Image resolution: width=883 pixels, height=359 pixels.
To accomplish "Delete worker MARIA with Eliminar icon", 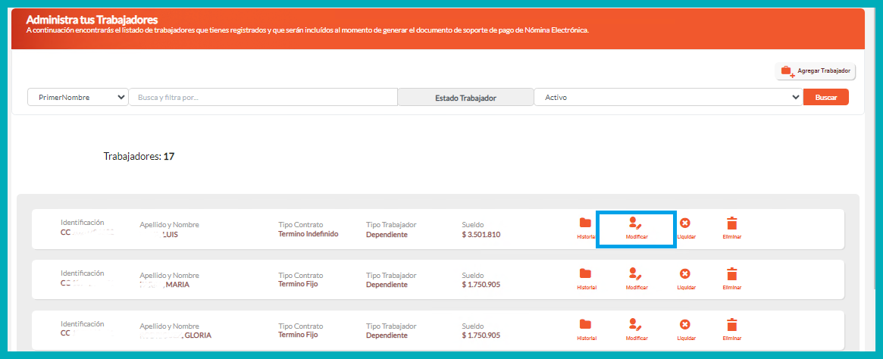I will coord(731,274).
